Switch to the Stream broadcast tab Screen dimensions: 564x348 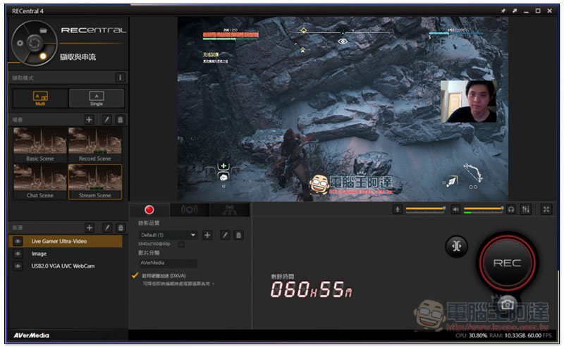coord(189,210)
